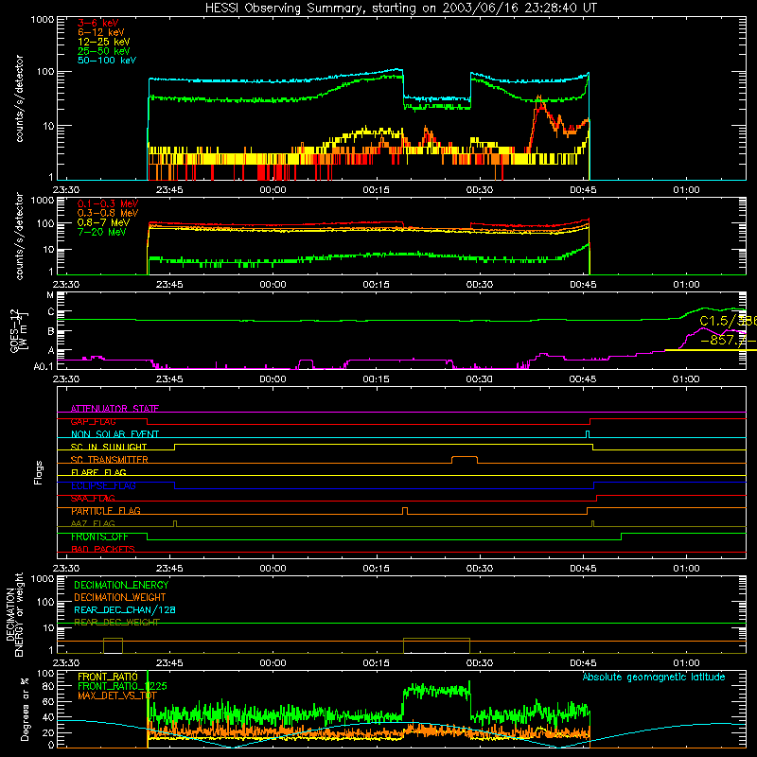
Task: Click the counts/s/detector axis title of the MeV panel
Action: click(x=19, y=236)
